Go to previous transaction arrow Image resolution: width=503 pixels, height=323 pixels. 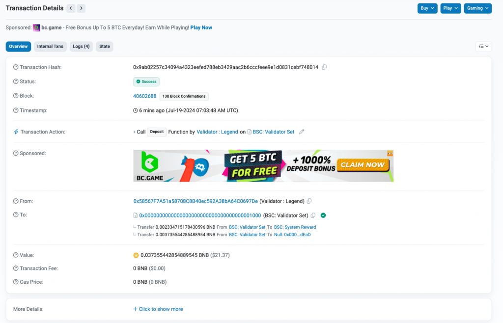[x=71, y=8]
